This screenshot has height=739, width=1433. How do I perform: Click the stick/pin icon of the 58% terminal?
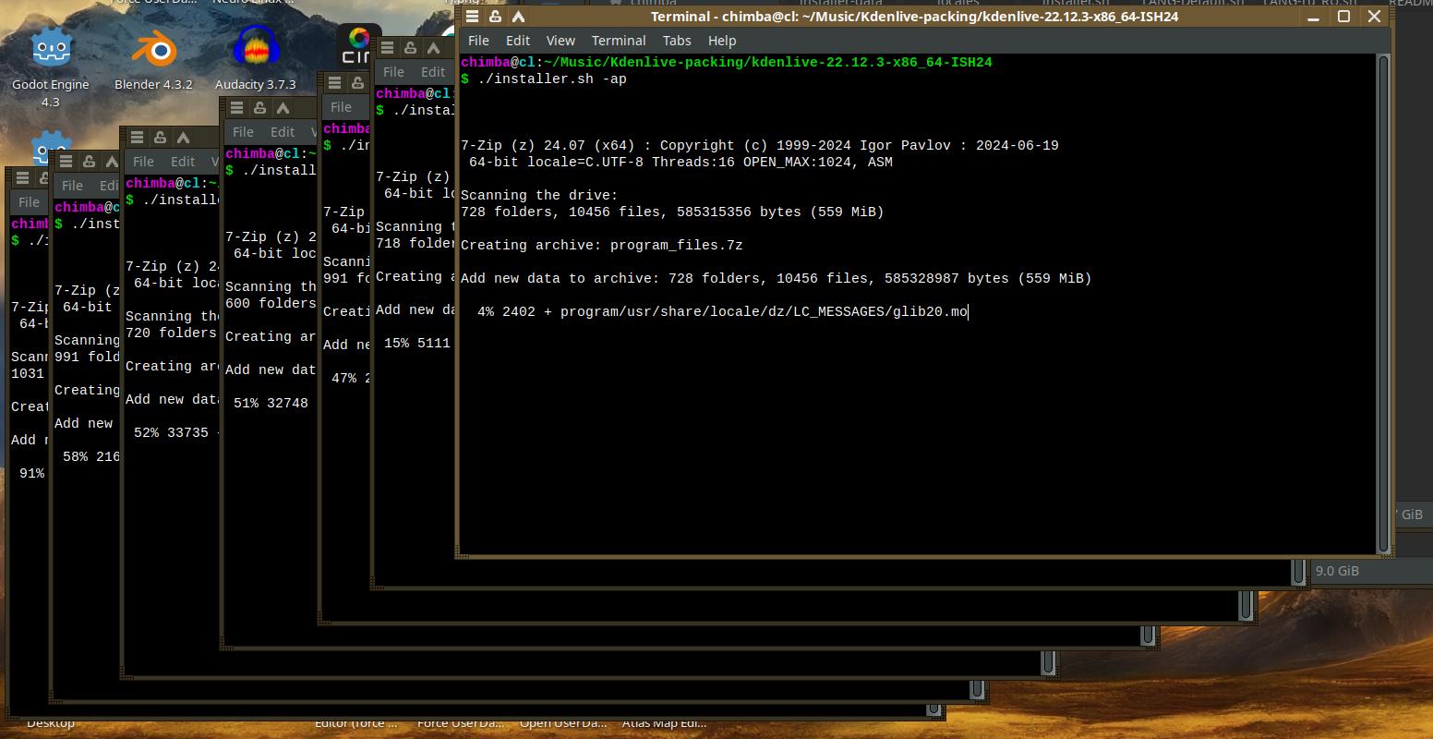(89, 162)
